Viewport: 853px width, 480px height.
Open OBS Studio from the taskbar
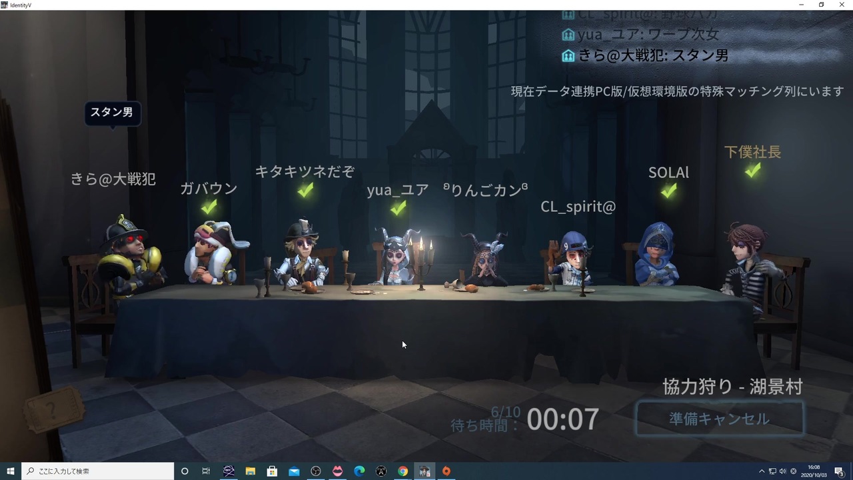coord(316,471)
